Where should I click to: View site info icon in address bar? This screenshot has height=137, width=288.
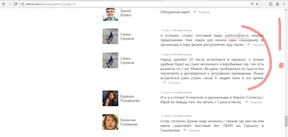point(22,4)
